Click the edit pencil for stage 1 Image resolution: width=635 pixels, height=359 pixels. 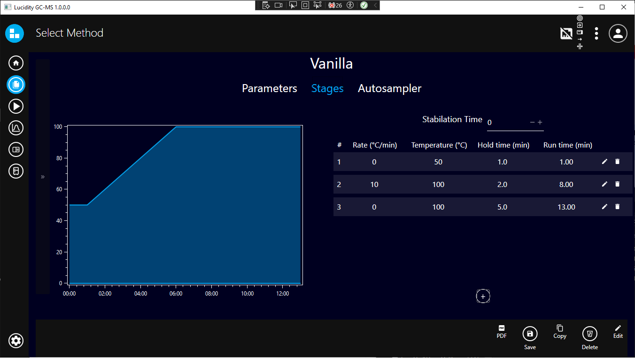[604, 162]
